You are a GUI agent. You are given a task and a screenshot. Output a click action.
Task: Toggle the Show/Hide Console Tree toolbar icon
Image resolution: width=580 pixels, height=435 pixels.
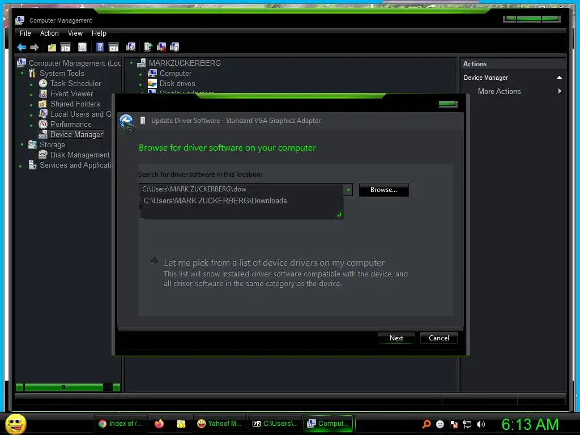(x=66, y=47)
